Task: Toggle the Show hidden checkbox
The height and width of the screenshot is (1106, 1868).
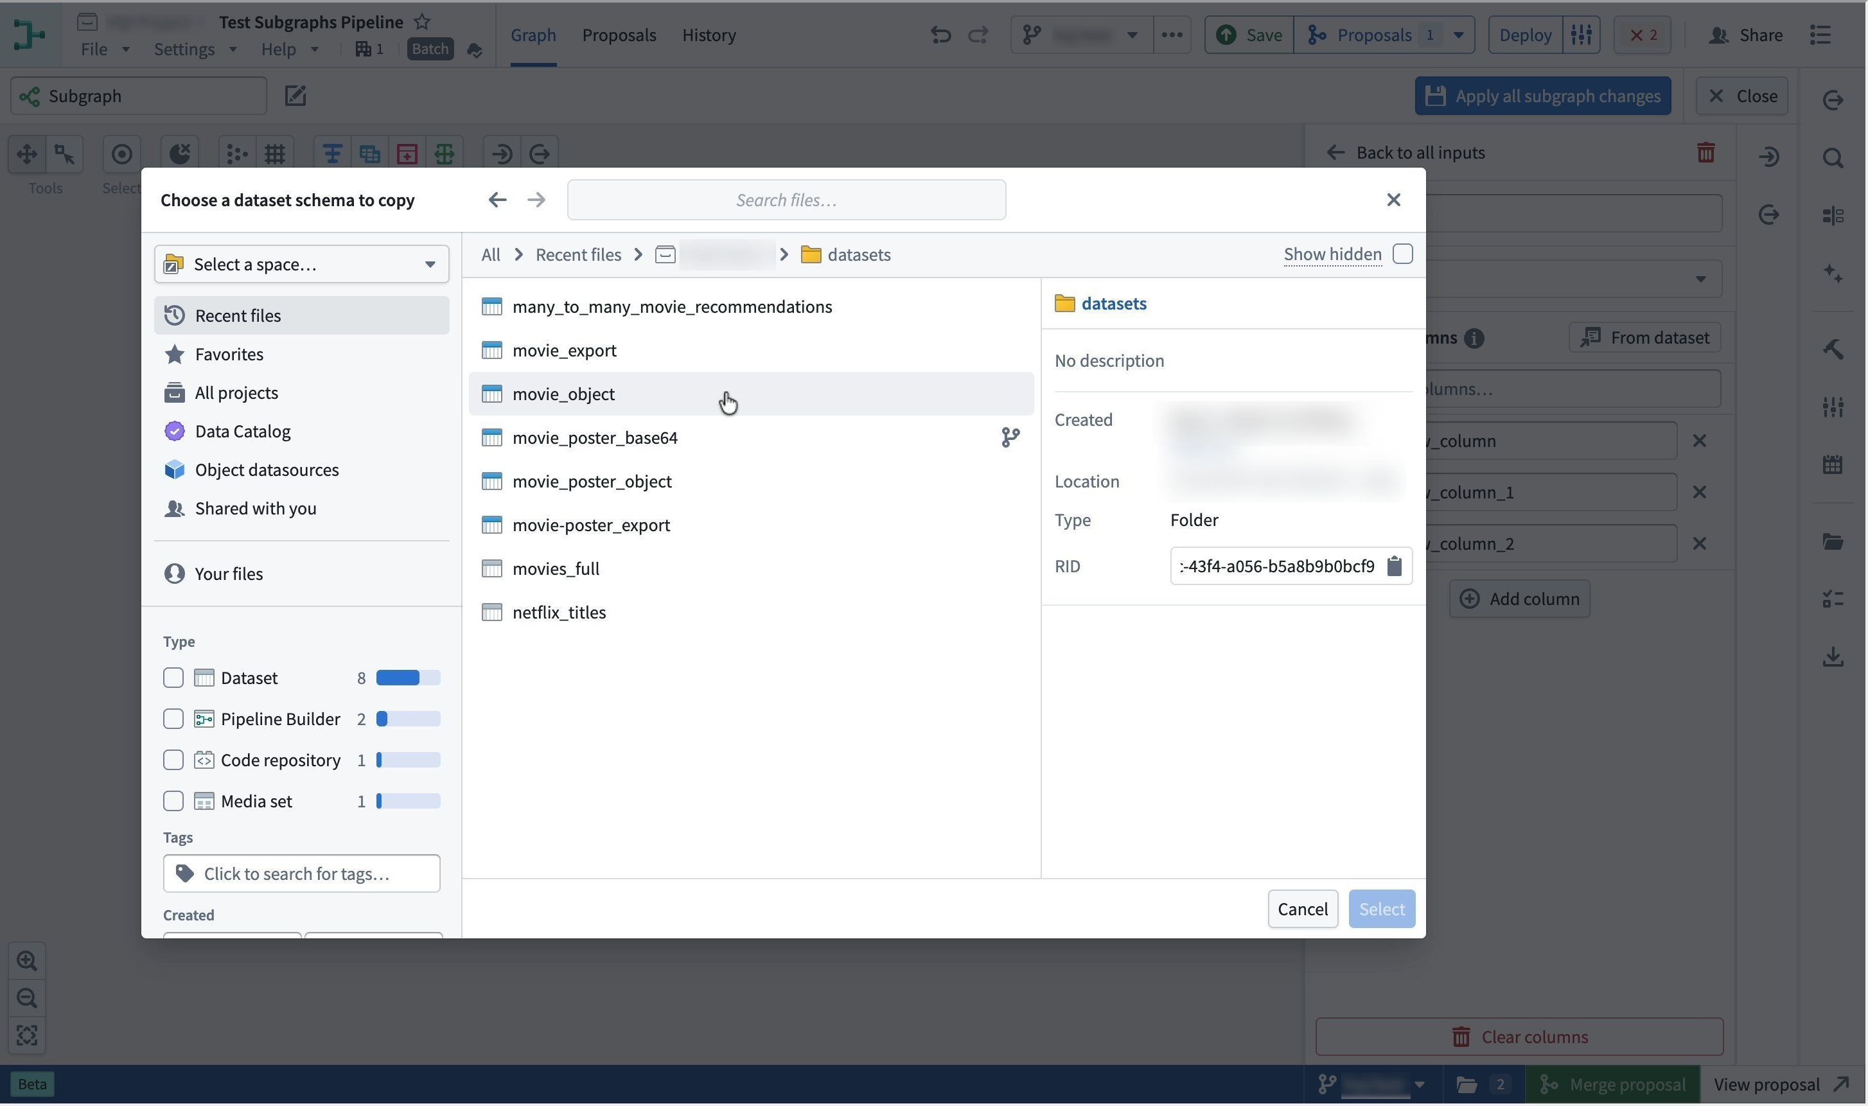Action: 1402,254
